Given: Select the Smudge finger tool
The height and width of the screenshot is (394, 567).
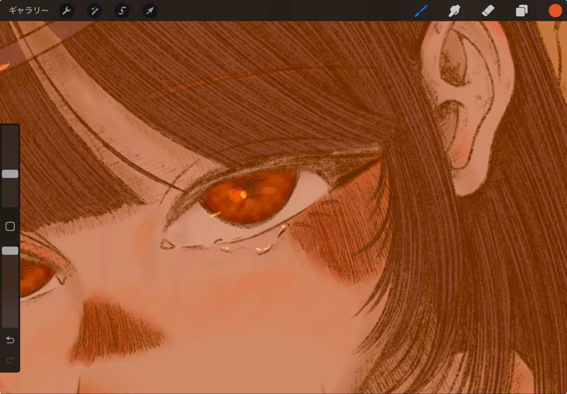Looking at the screenshot, I should 454,10.
